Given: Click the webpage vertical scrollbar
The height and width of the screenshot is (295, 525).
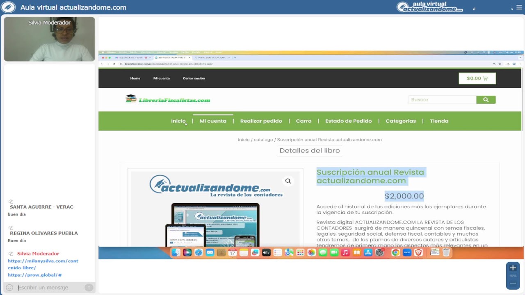Looking at the screenshot, I should point(523,100).
